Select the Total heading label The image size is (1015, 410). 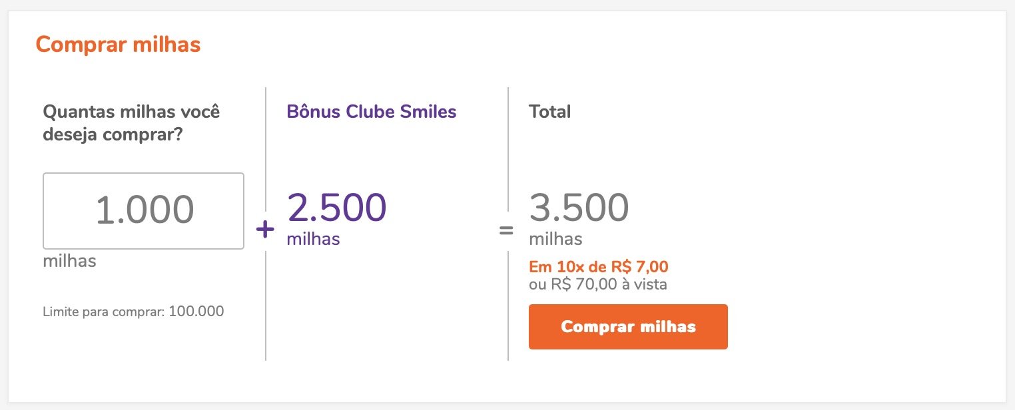tap(549, 111)
